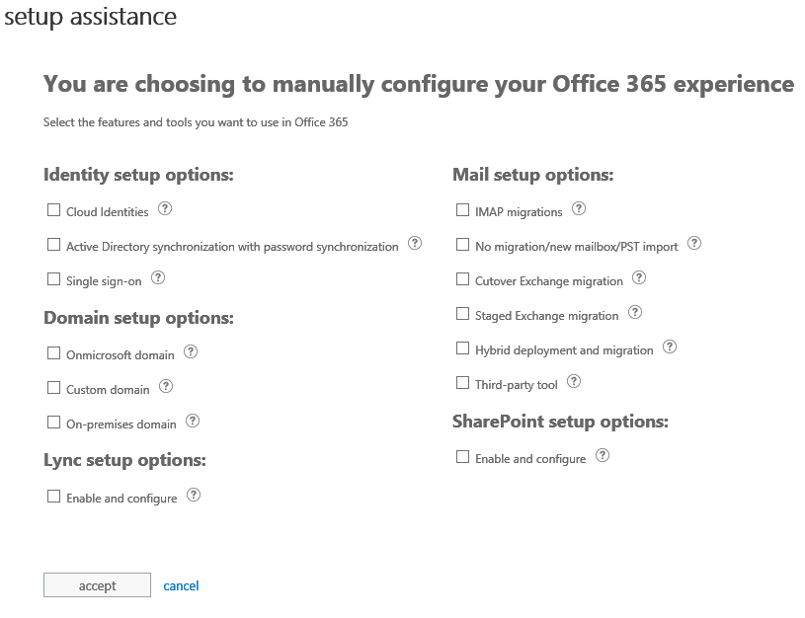
Task: Click help icon beside Single sign-on
Action: 158,279
